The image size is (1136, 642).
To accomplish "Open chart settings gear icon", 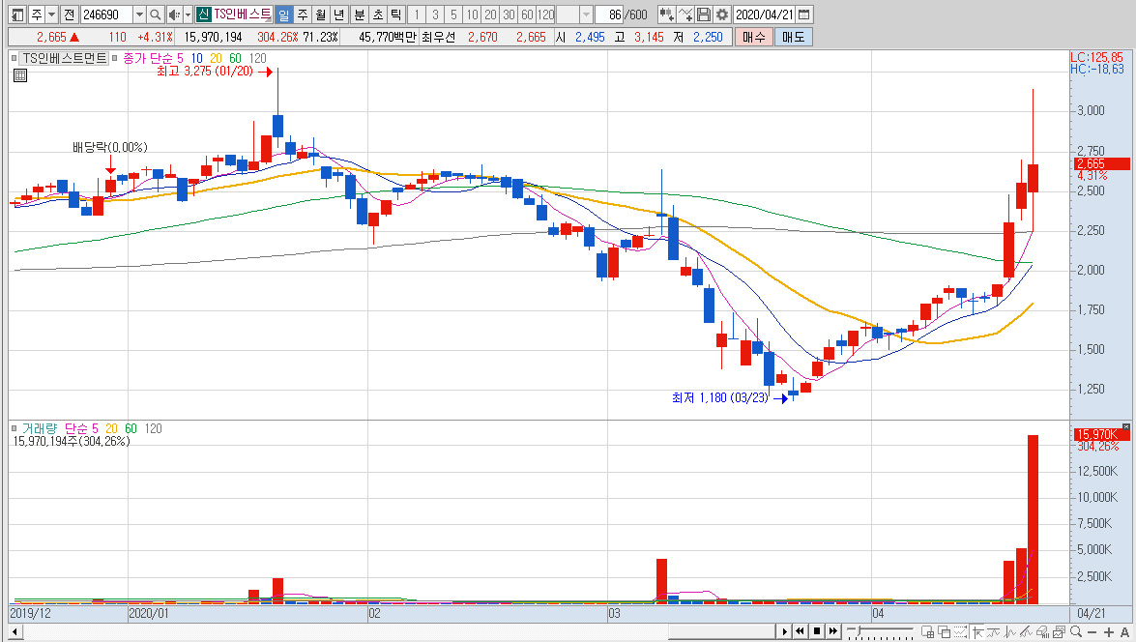I will coord(721,15).
